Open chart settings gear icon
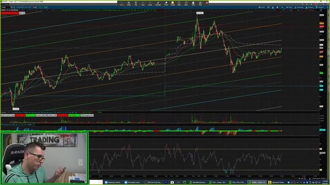Screen dimensions: 330x185 click(x=277, y=7)
